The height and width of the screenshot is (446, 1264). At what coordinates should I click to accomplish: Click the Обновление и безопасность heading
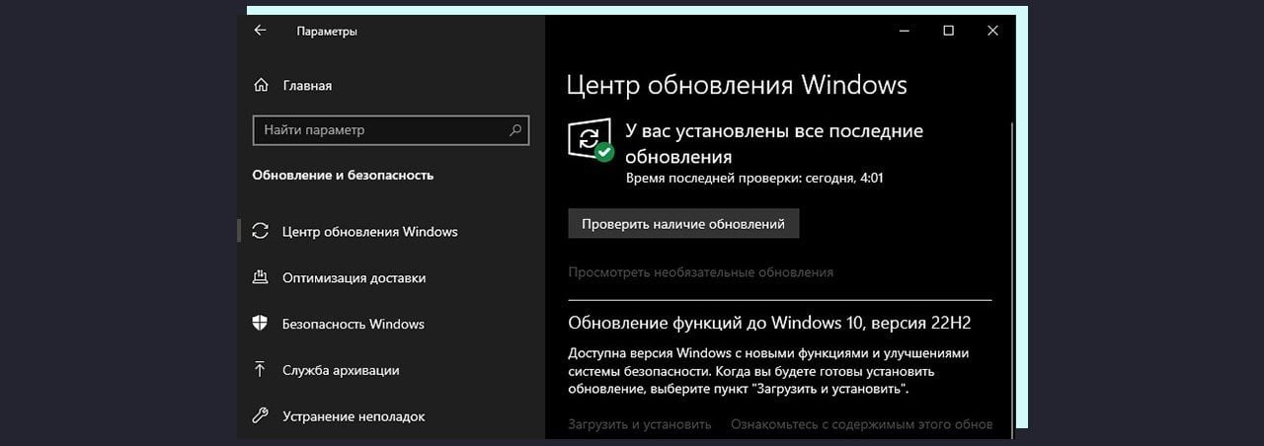(343, 175)
